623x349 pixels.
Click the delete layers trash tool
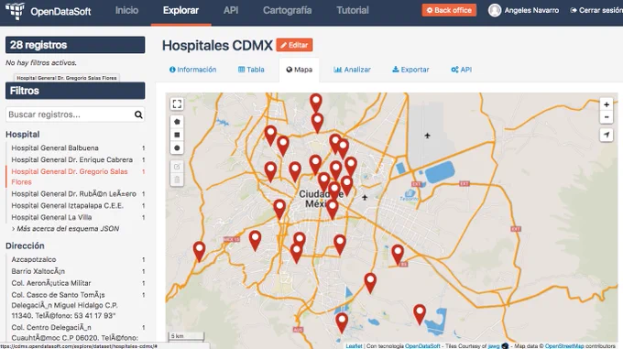point(177,180)
